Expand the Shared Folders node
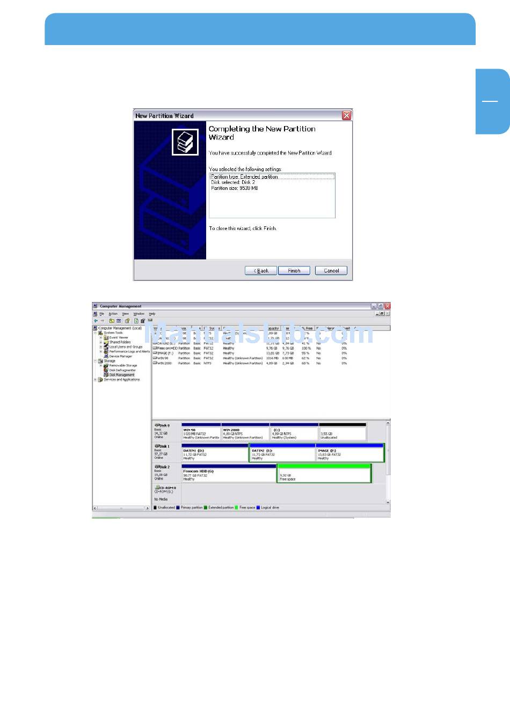Image resolution: width=510 pixels, height=723 pixels. click(100, 342)
